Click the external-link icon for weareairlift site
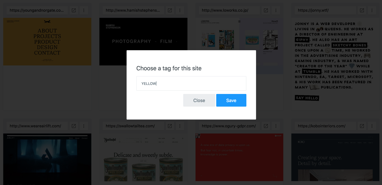 (x=74, y=126)
